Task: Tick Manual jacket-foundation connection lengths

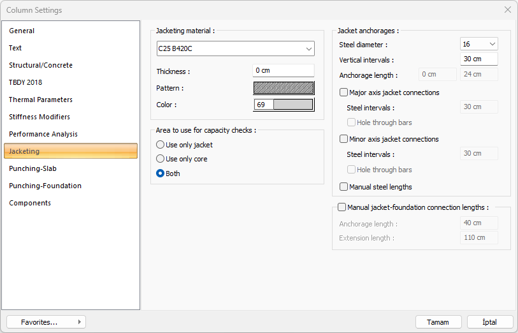Action: pos(342,207)
